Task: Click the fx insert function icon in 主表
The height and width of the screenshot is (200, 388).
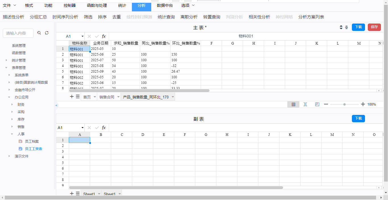Action: click(x=104, y=36)
